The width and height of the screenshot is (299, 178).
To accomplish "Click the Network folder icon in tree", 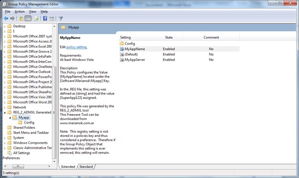I will tap(10, 107).
